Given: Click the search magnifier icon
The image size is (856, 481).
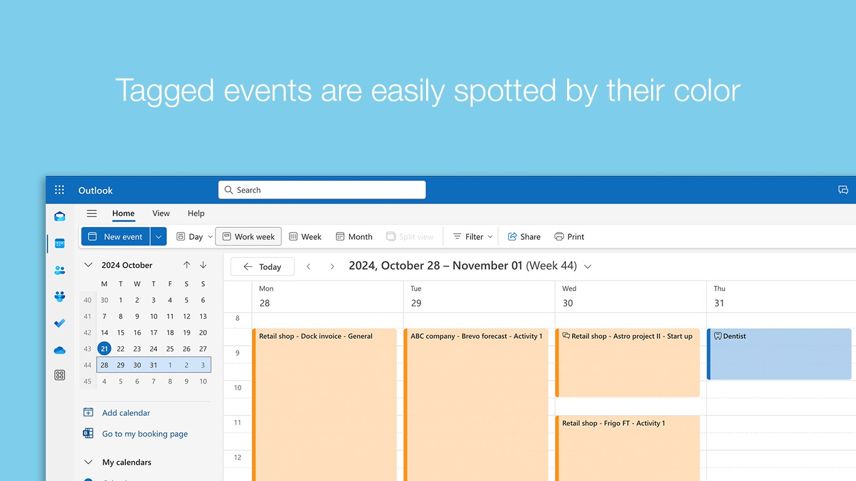Looking at the screenshot, I should pyautogui.click(x=229, y=190).
